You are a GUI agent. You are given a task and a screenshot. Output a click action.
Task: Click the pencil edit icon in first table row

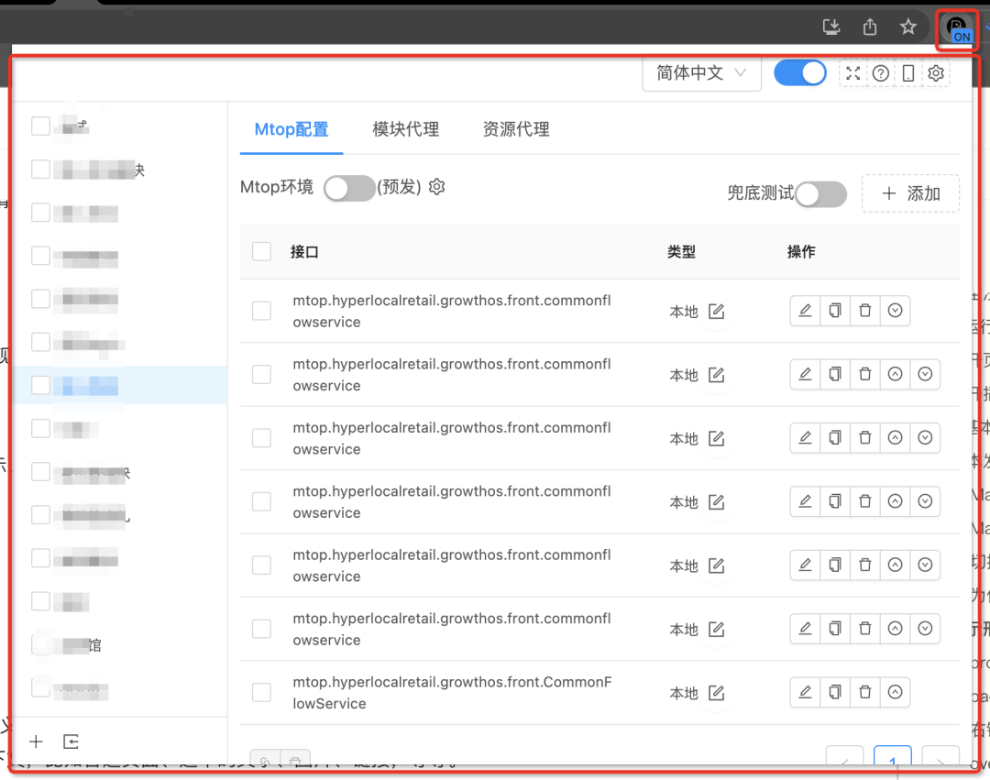coord(805,311)
